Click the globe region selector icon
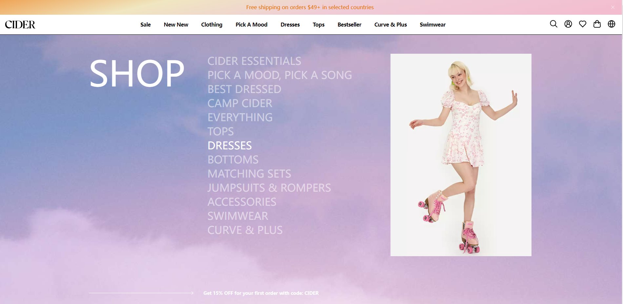The width and height of the screenshot is (623, 304). 611,24
